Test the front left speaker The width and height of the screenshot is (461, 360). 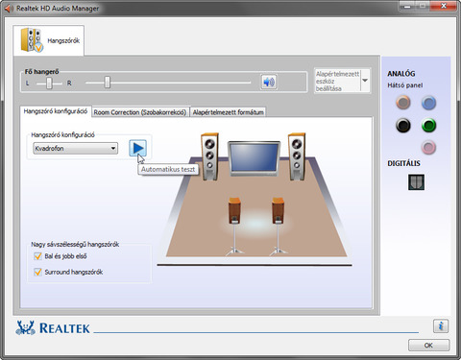point(209,156)
